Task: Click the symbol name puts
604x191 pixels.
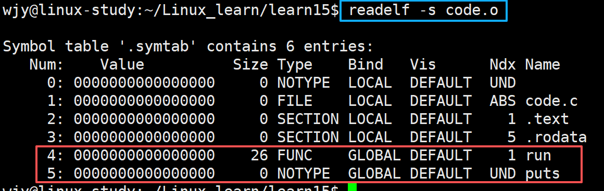Action: point(543,174)
